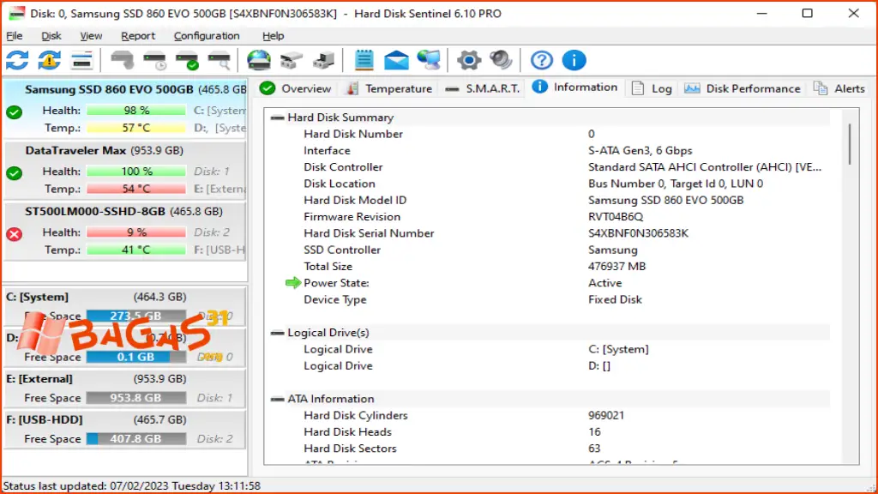The image size is (878, 494).
Task: Click the disk icon with green checkmark
Action: coord(187,61)
